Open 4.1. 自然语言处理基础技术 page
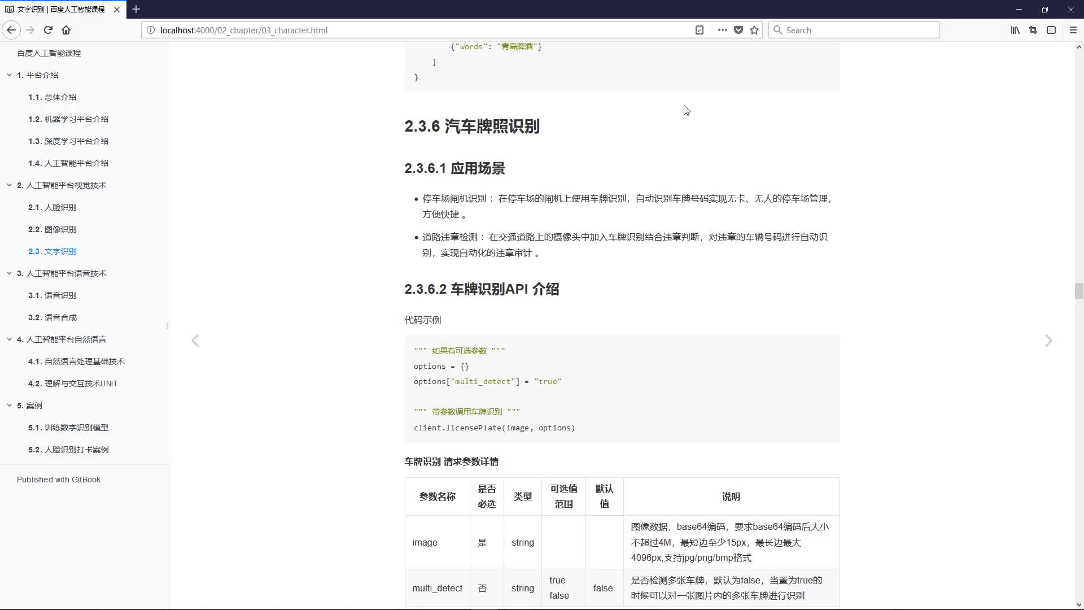 click(76, 361)
